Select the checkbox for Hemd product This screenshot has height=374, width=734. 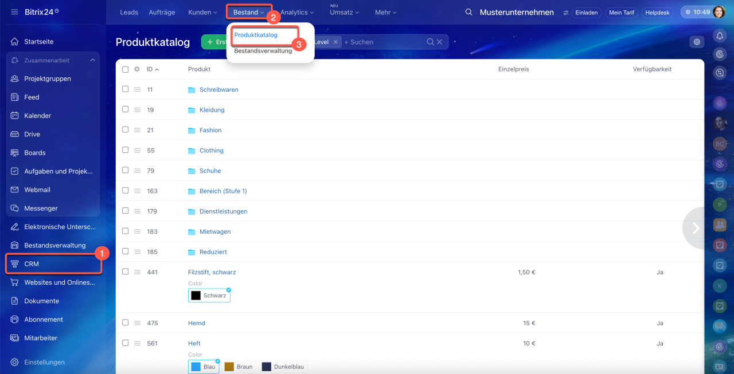(126, 323)
